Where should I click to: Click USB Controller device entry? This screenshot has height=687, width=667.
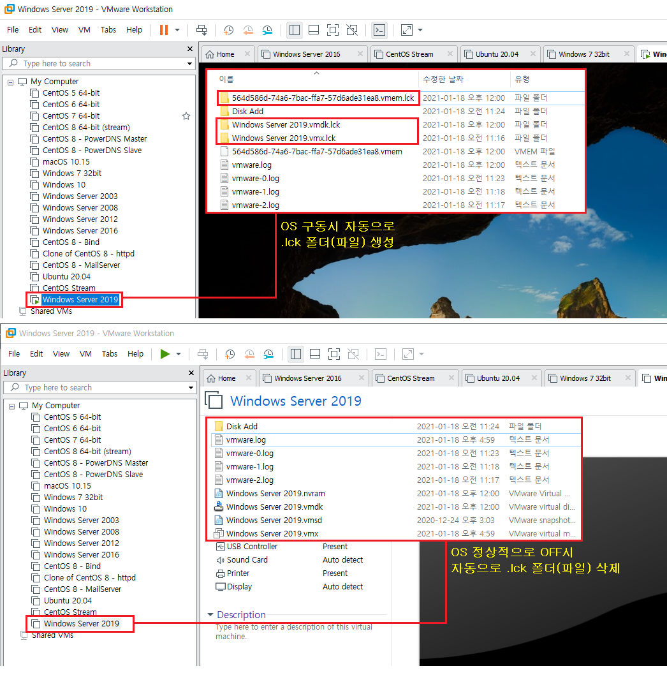[x=252, y=547]
